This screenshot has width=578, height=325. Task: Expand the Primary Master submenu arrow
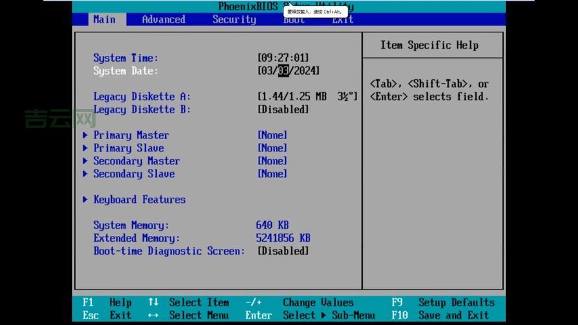(85, 135)
